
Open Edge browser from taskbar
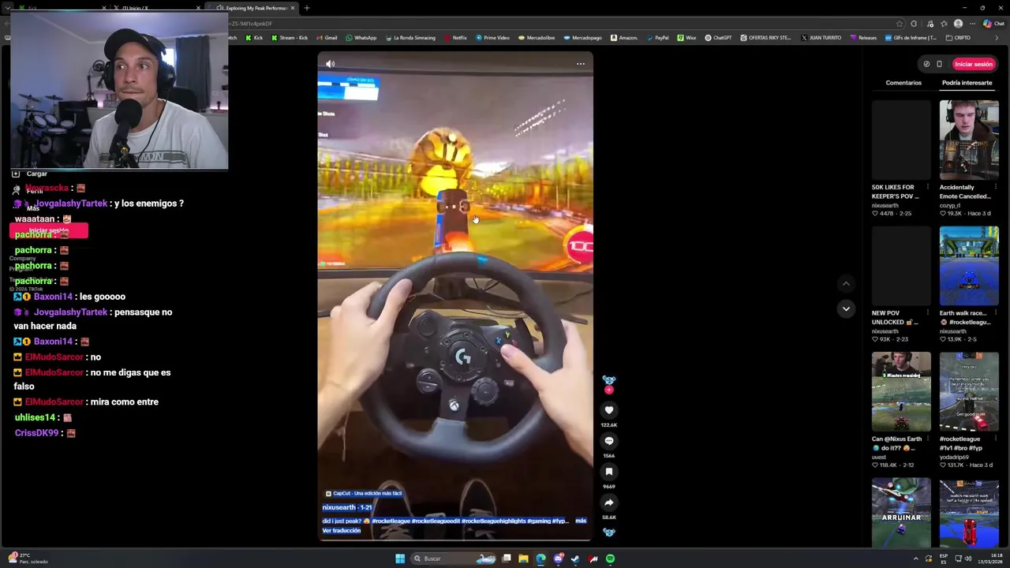point(541,559)
